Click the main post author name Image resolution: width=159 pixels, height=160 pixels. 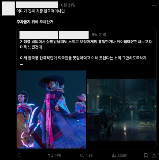click(37, 5)
